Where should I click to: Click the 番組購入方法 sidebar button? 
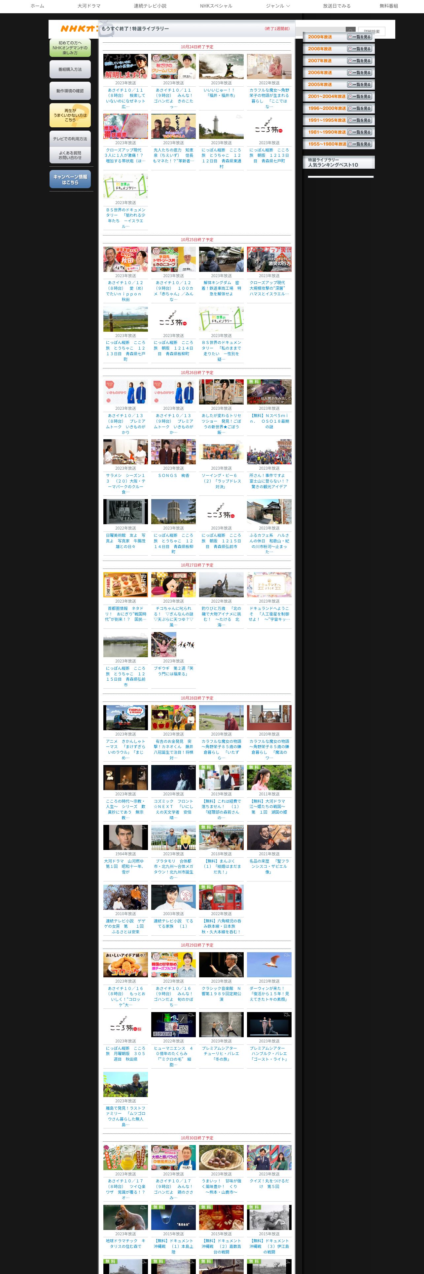coord(70,70)
